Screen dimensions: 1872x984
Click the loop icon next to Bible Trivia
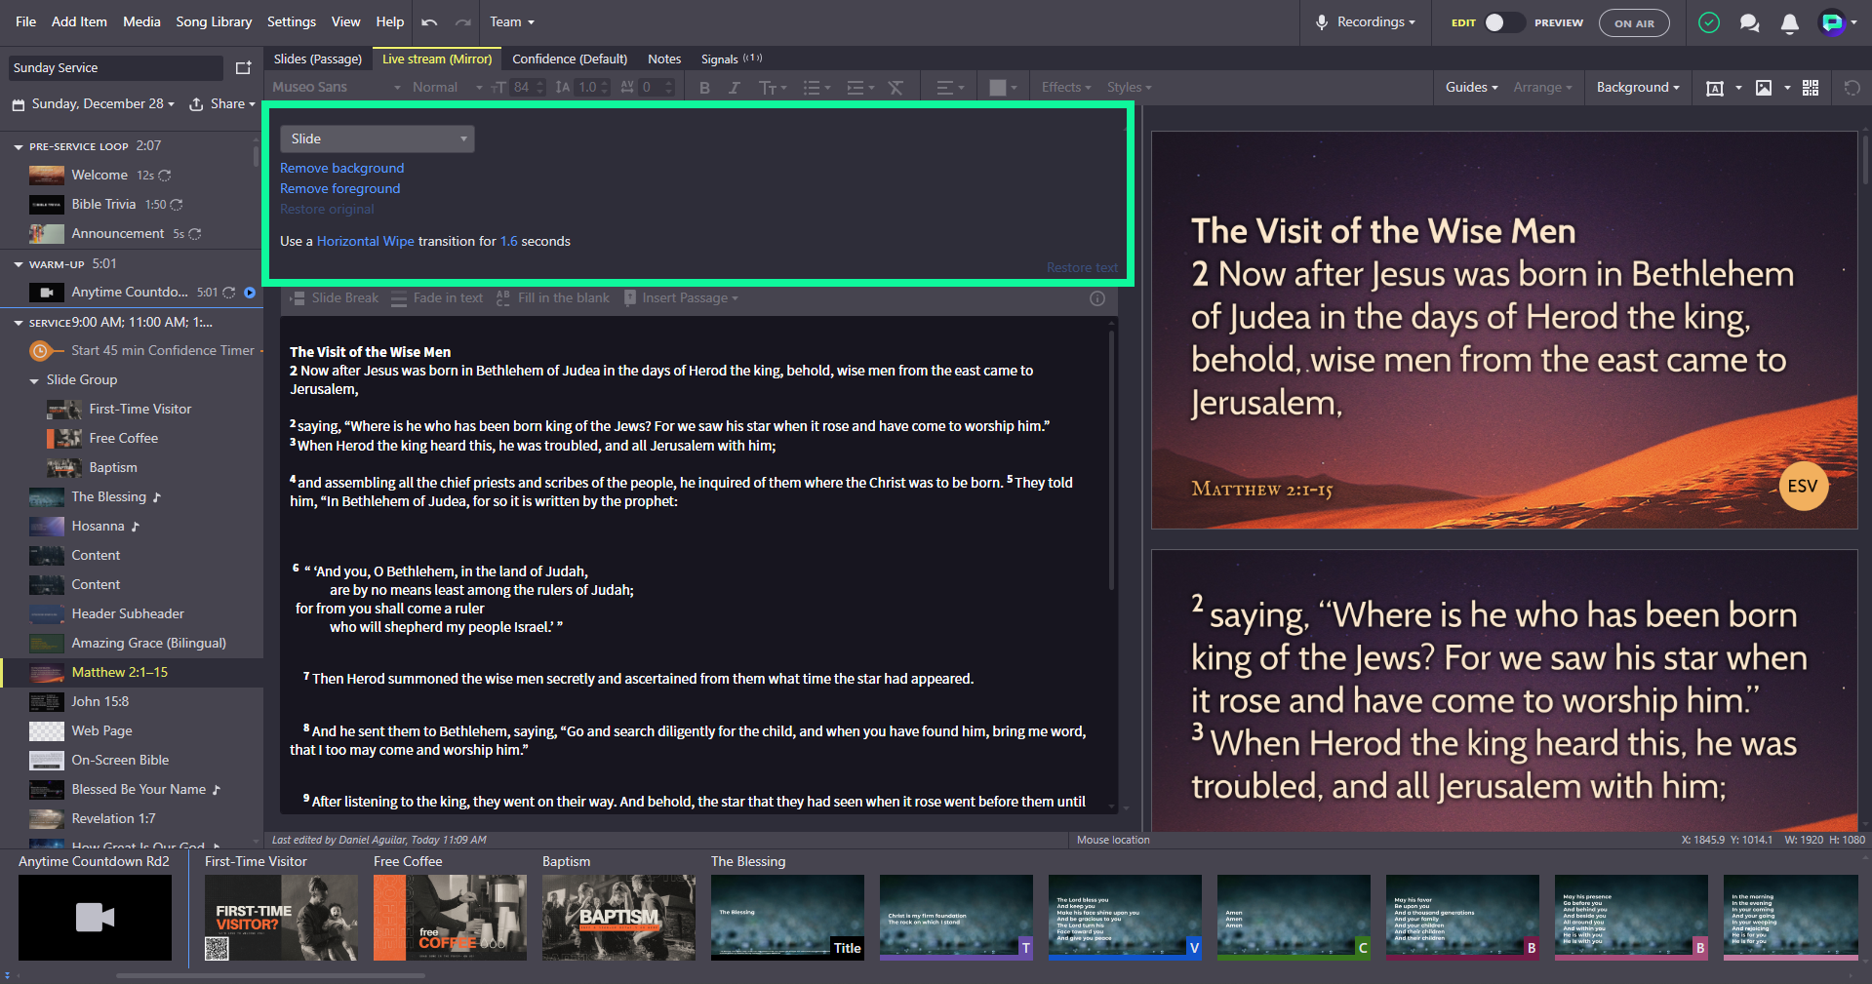tap(177, 205)
